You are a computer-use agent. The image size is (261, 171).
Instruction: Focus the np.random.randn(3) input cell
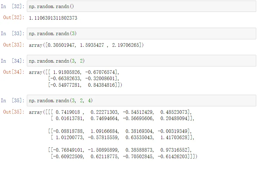pos(141,33)
